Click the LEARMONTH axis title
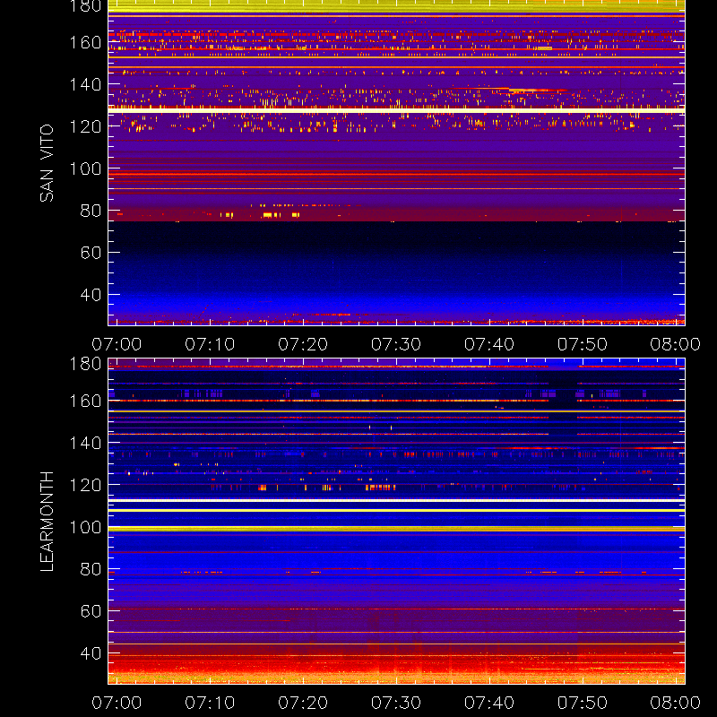 (x=47, y=522)
